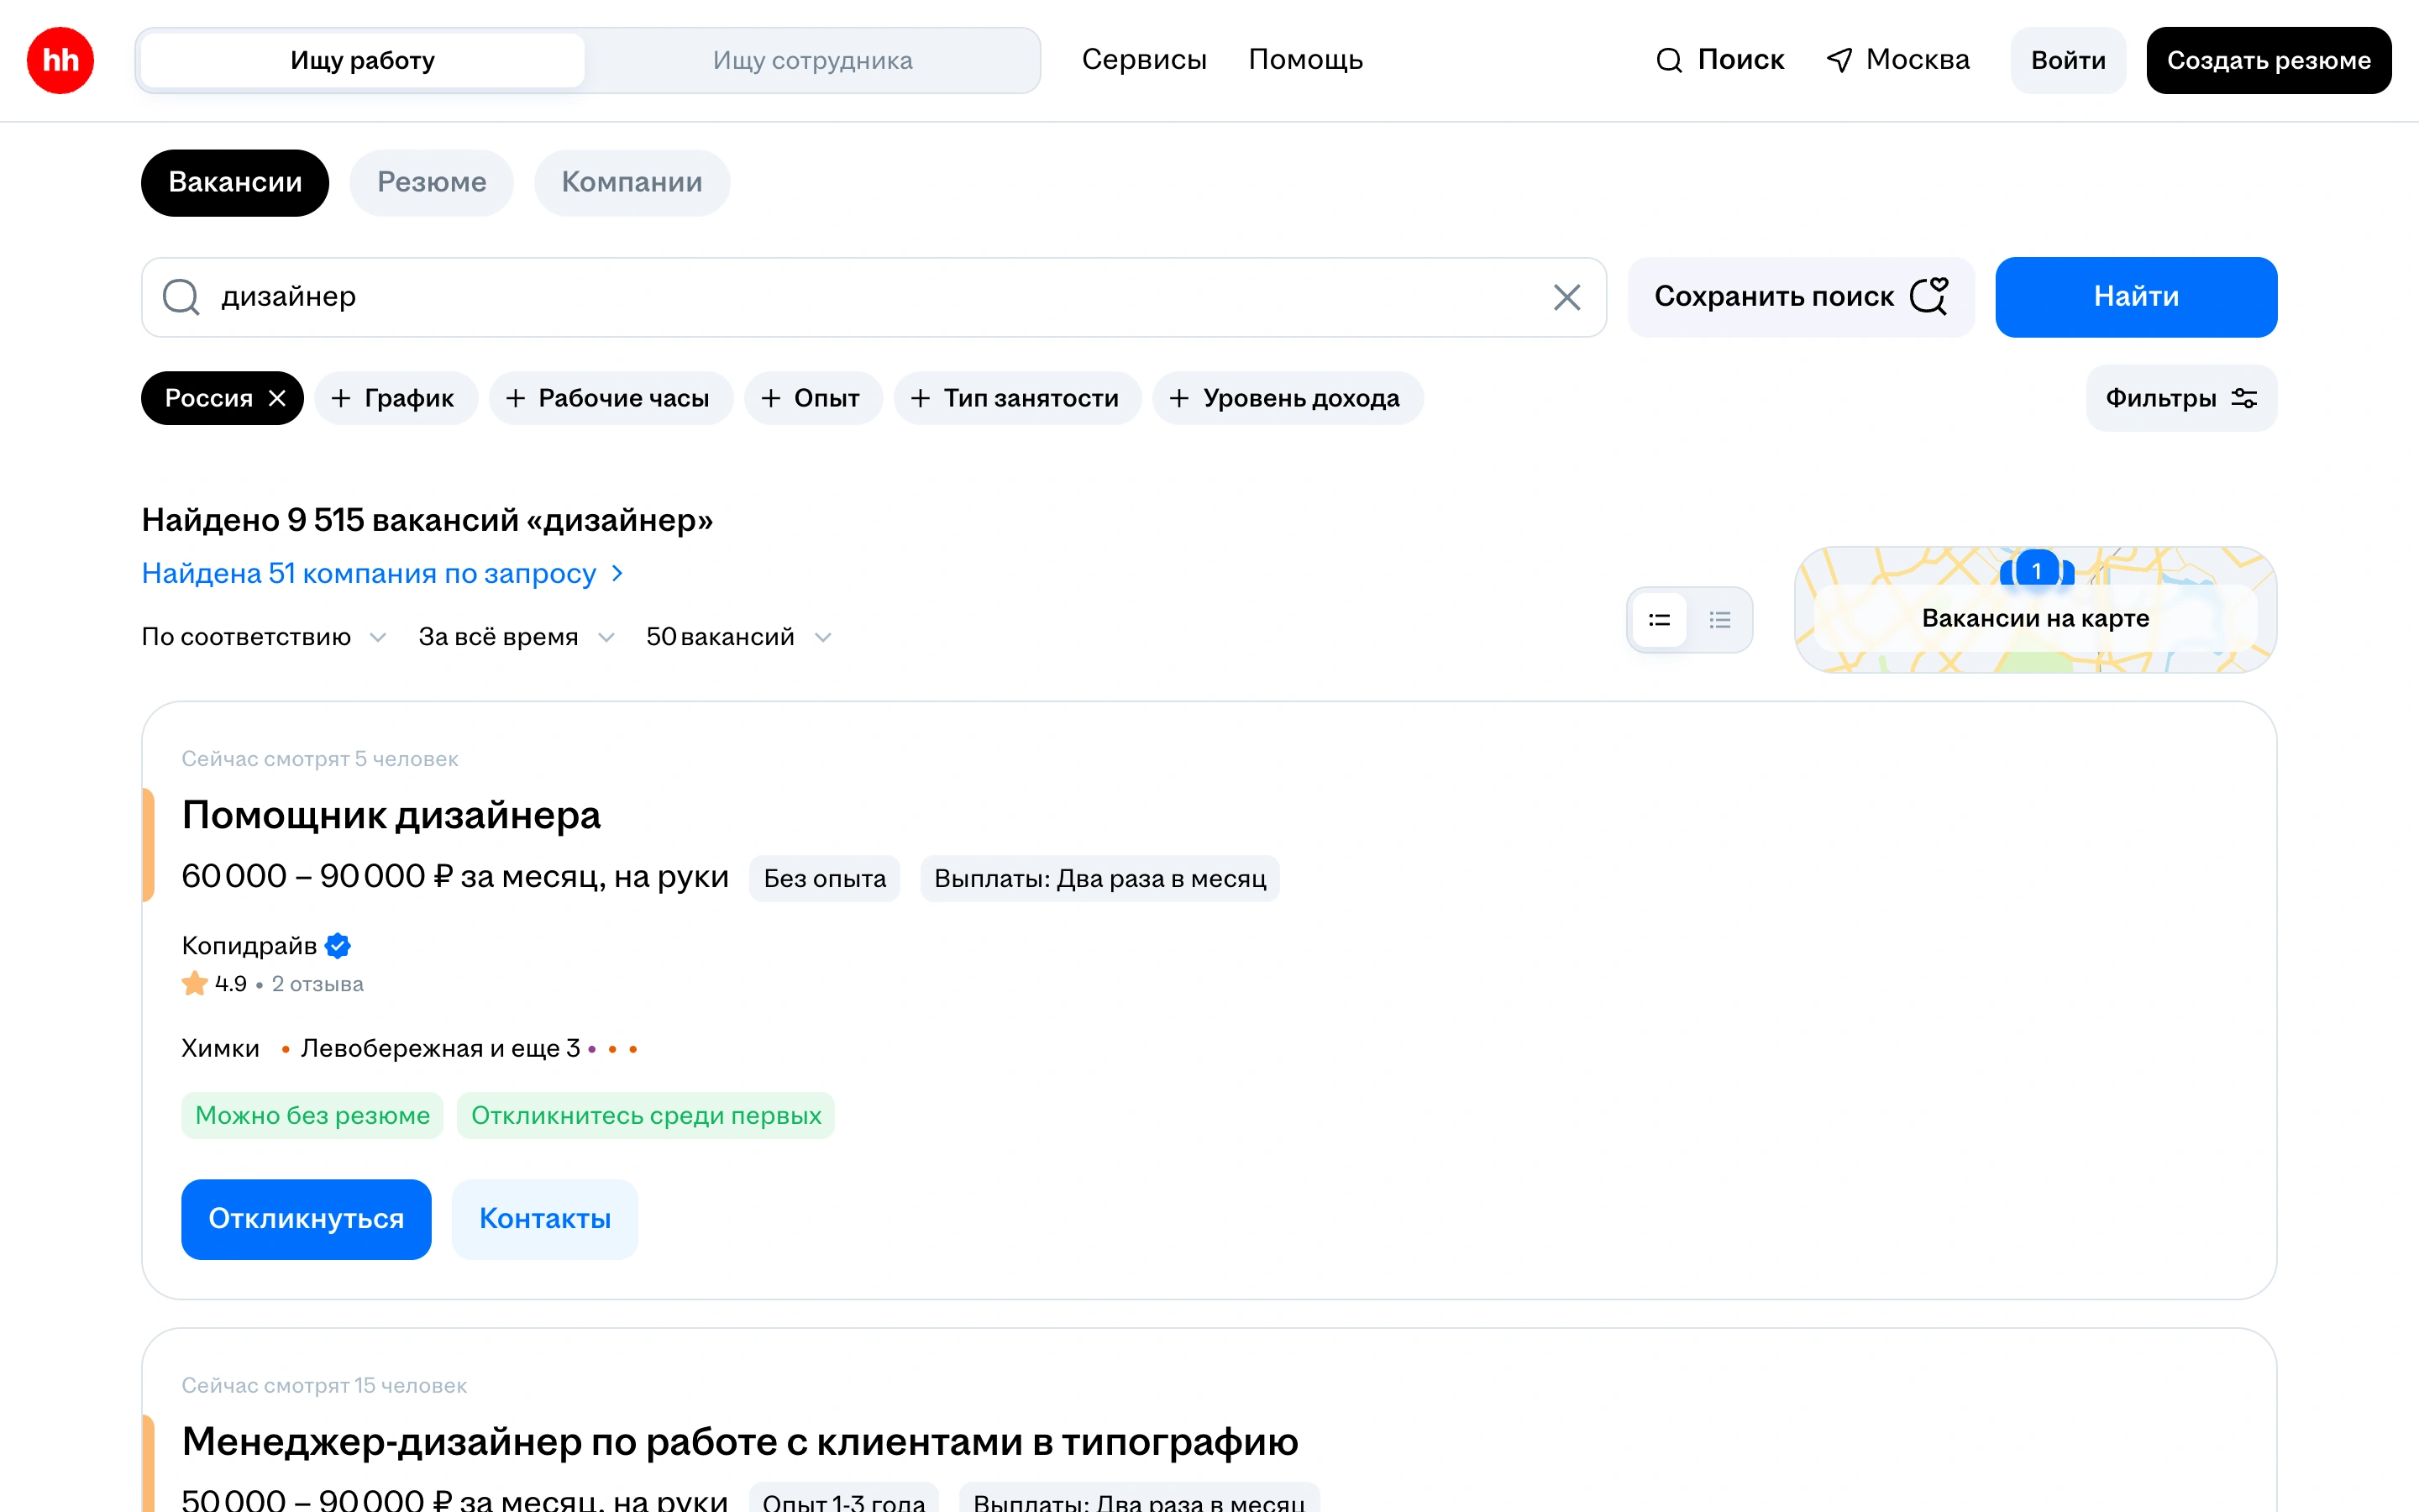The width and height of the screenshot is (2419, 1512).
Task: Open the Копидрайв company link
Action: click(249, 945)
